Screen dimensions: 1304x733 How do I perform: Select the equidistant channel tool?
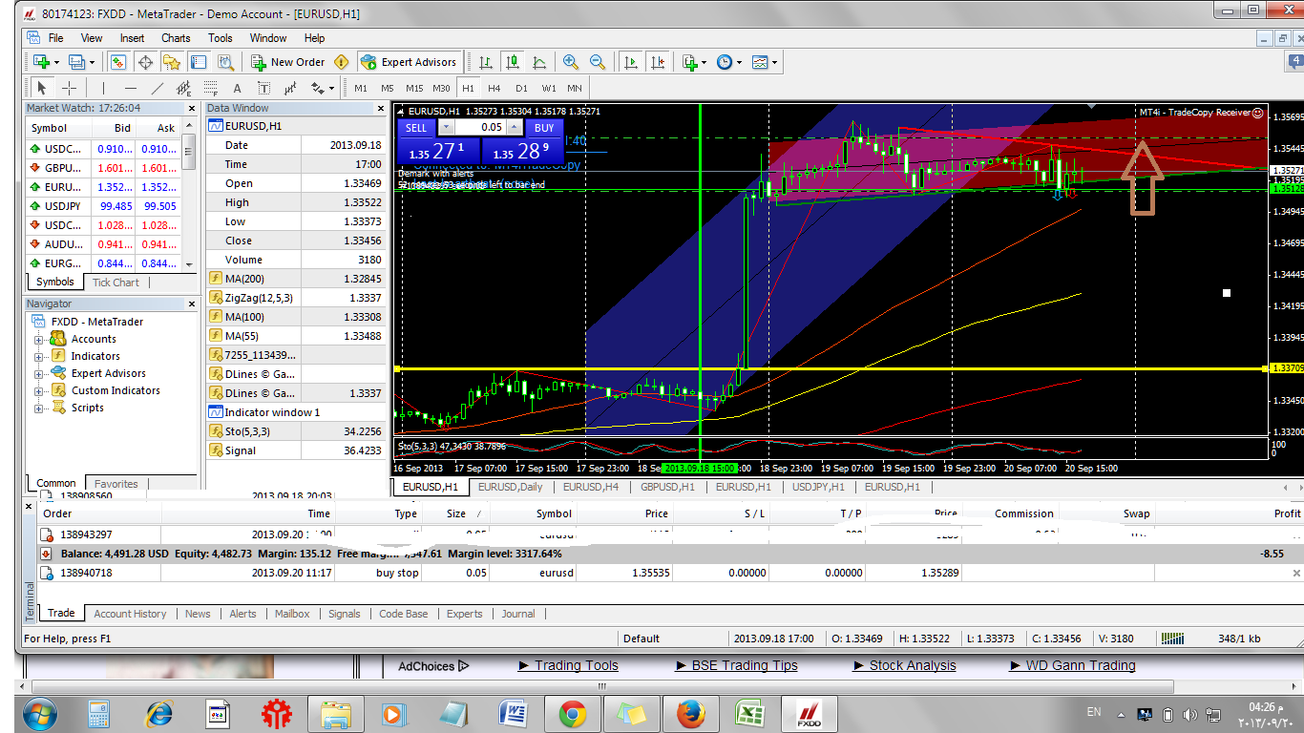[x=184, y=88]
